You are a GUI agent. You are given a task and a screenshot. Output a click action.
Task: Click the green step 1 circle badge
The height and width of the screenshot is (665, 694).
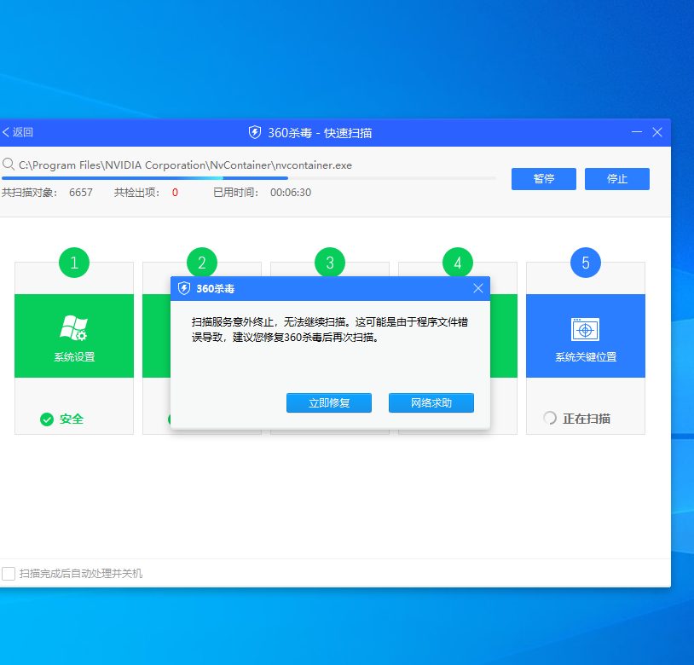pyautogui.click(x=73, y=263)
